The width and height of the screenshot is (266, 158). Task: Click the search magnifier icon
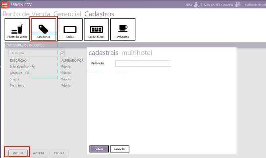pos(62,53)
